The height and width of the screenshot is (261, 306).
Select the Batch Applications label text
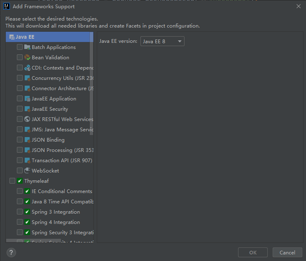[54, 47]
